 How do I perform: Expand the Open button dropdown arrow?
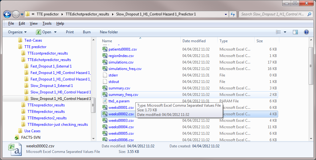[x=55, y=32]
